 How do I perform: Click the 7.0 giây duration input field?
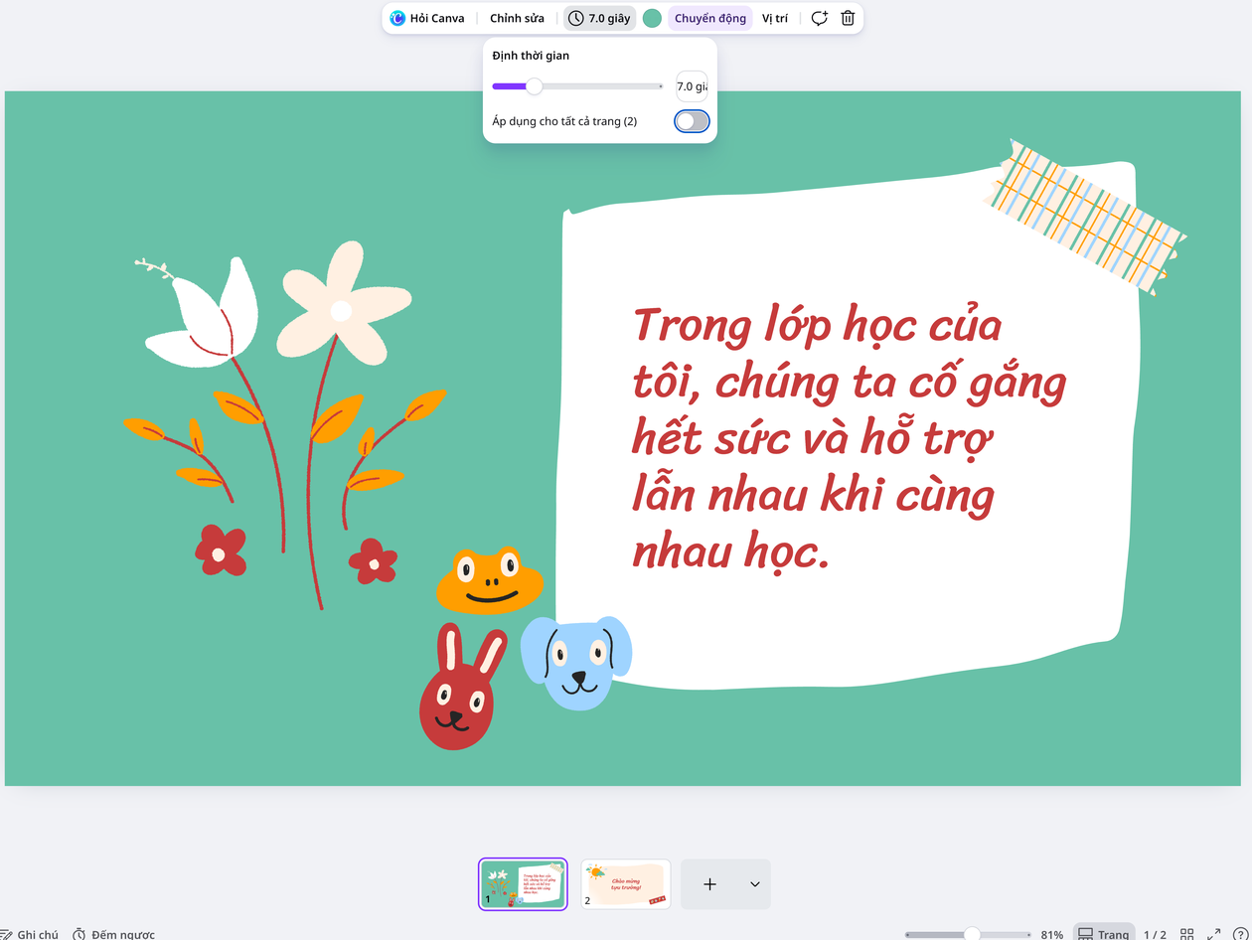coord(692,86)
